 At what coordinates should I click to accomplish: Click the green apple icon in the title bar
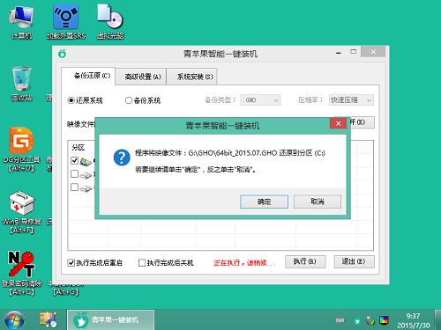(x=62, y=54)
